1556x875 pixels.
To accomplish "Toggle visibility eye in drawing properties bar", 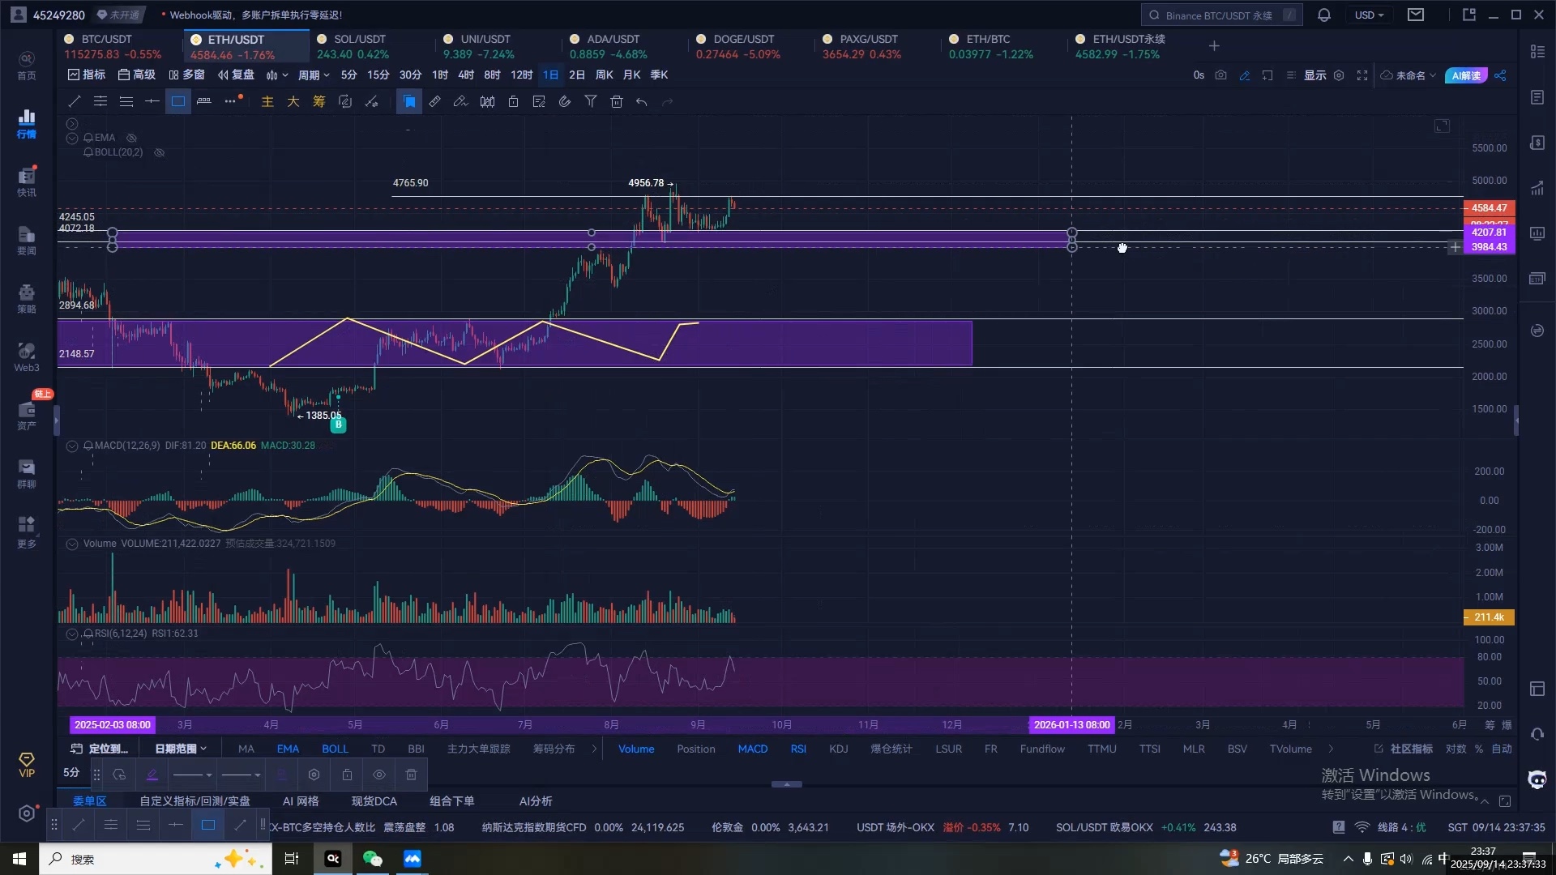I will (x=379, y=775).
